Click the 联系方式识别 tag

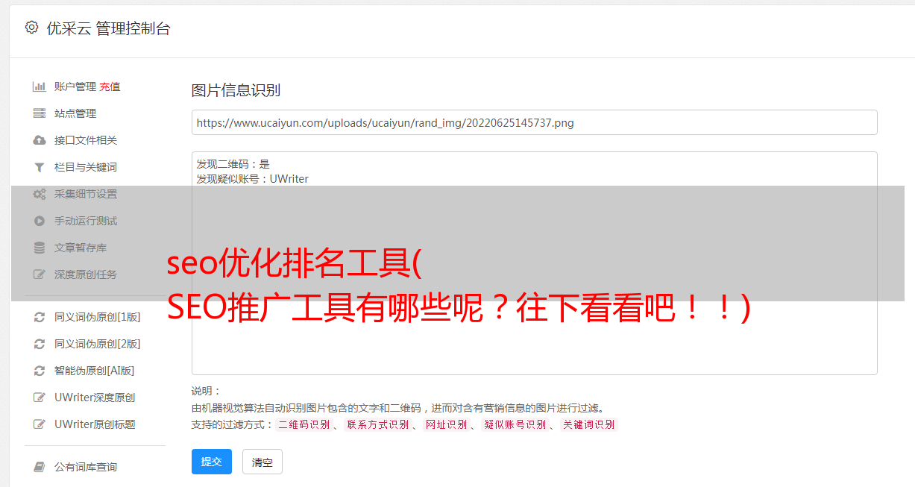[x=377, y=424]
